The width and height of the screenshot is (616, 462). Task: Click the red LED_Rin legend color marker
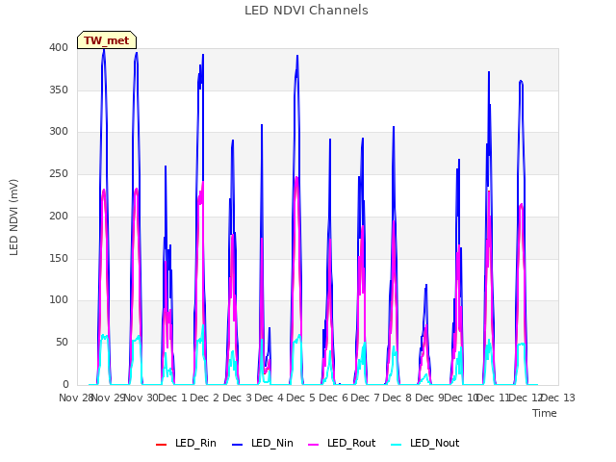161,445
